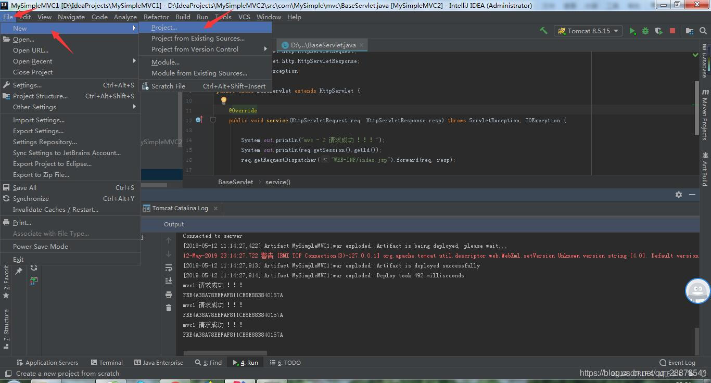
Task: Click the editor vertical scrollbar
Action: point(696,107)
